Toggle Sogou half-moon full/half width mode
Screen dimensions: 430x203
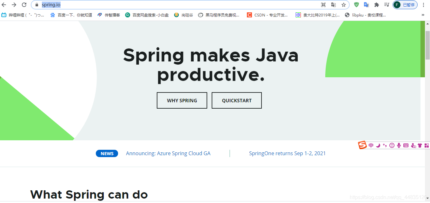(x=378, y=145)
